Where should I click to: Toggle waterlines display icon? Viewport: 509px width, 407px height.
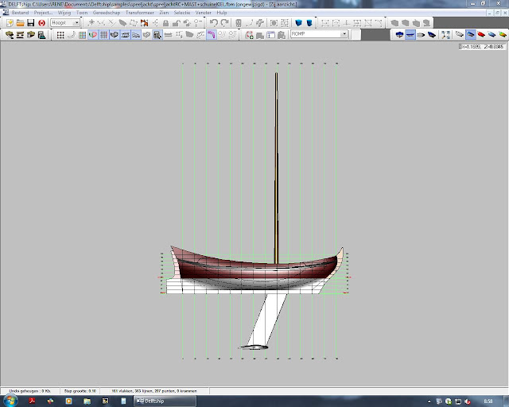[x=136, y=35]
